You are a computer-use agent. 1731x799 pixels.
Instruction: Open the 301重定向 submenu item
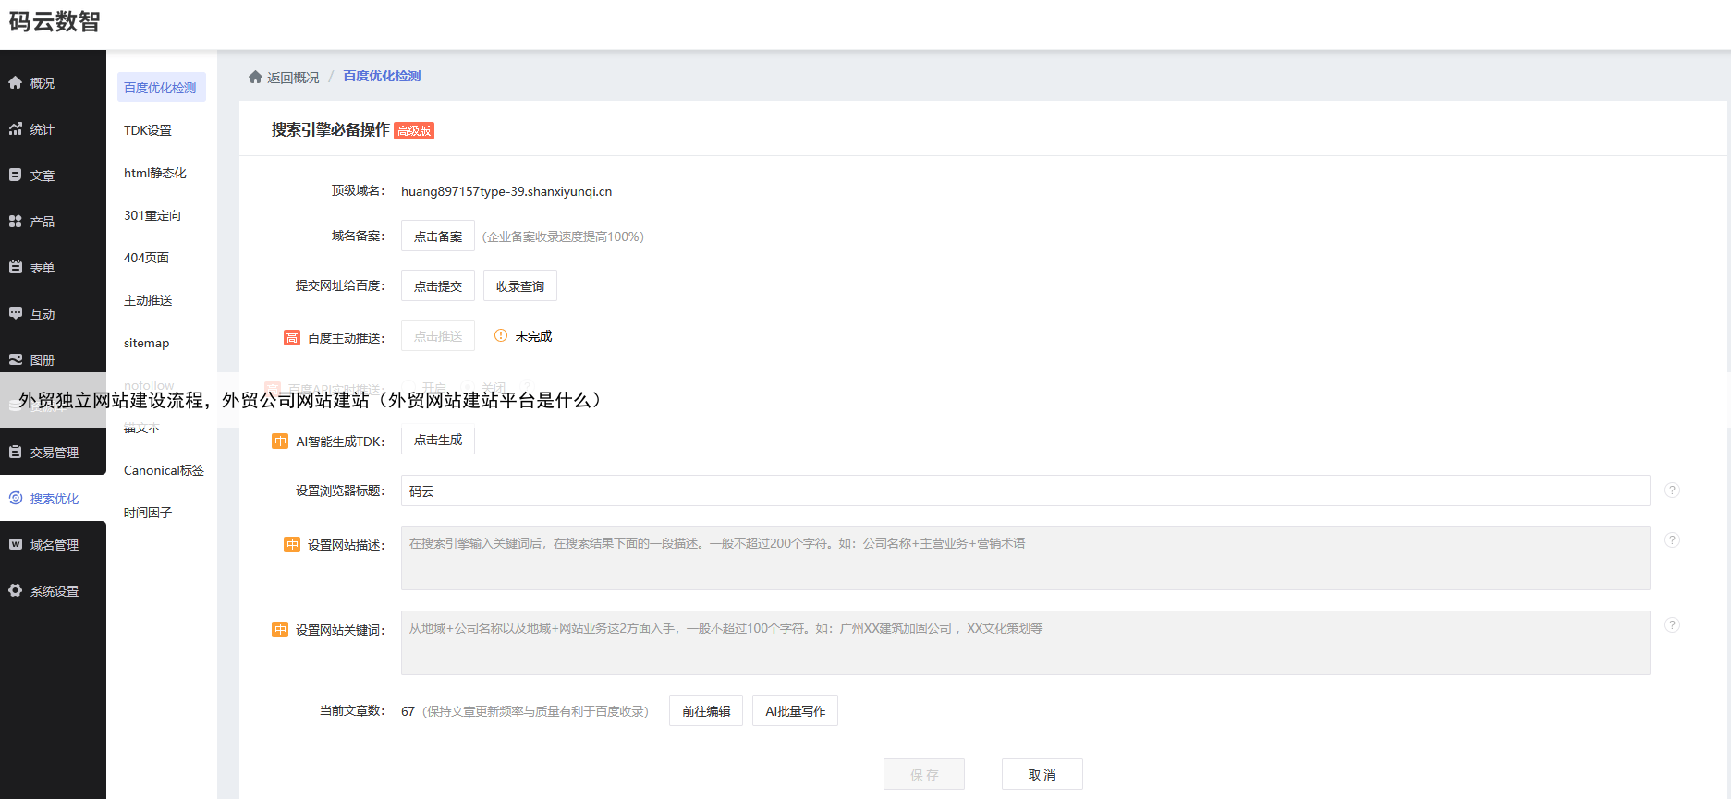pyautogui.click(x=152, y=216)
